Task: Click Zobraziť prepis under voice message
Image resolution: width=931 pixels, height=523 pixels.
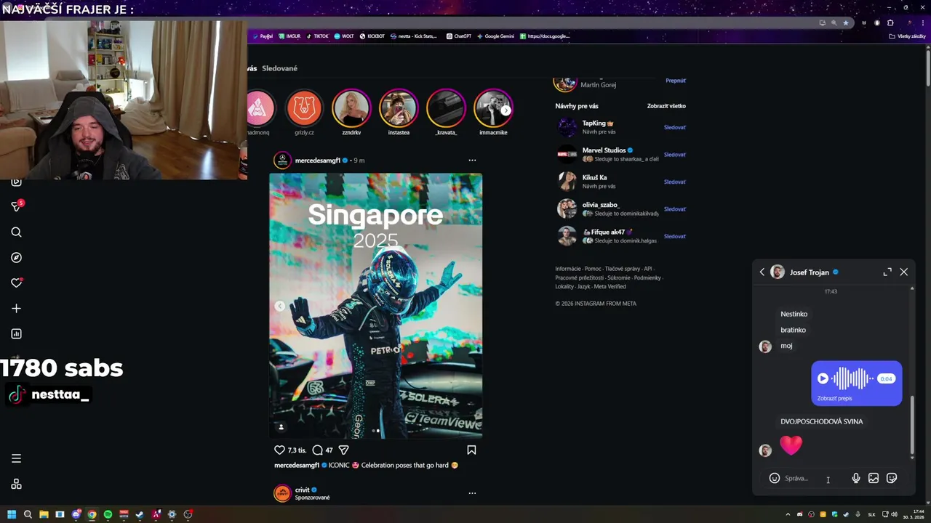Action: pos(834,398)
